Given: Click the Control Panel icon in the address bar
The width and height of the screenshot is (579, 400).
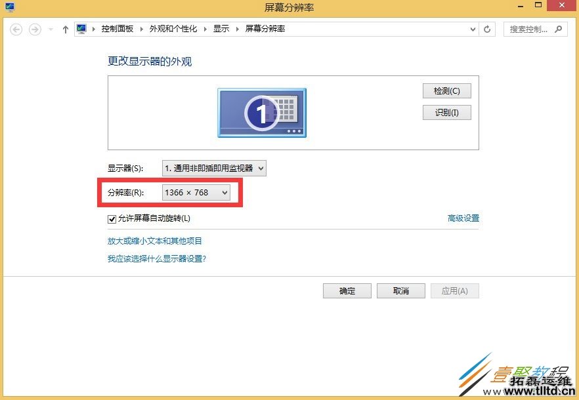Looking at the screenshot, I should click(81, 28).
